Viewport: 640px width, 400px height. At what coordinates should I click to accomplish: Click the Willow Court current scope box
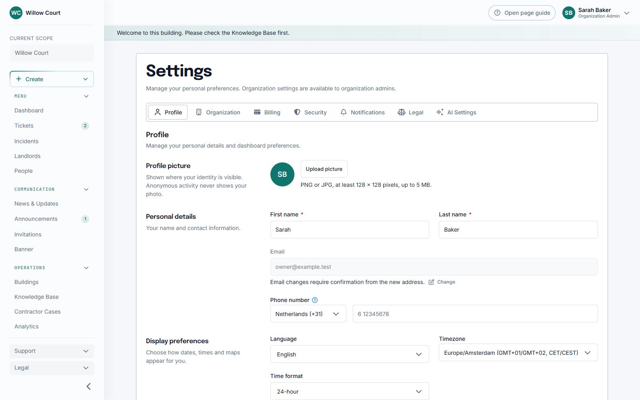coord(52,53)
